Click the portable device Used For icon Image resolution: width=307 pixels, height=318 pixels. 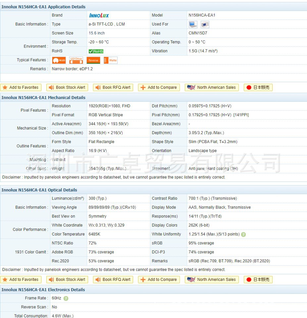point(205,25)
